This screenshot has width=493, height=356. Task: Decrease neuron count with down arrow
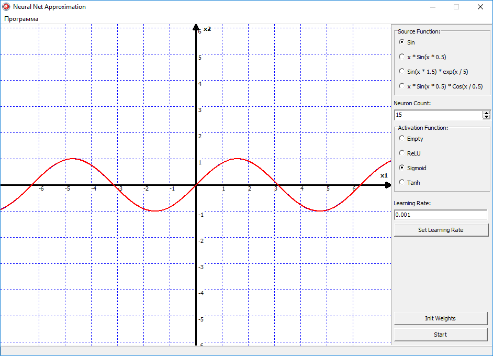click(x=486, y=117)
